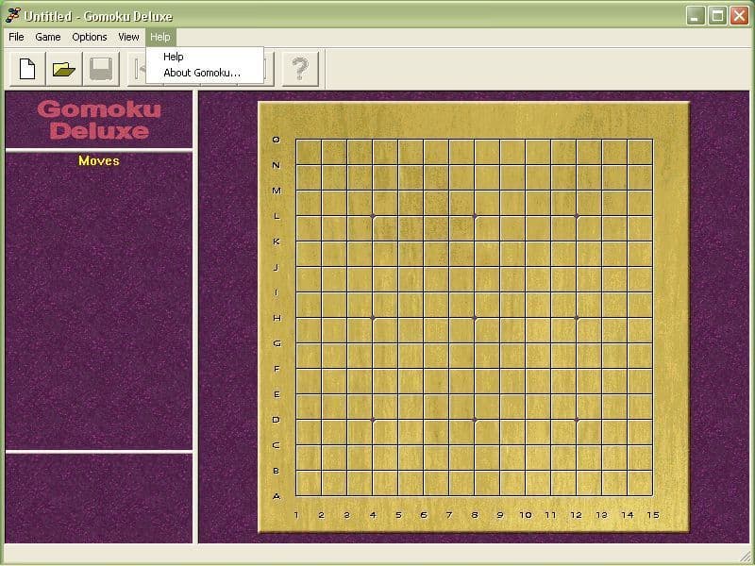Click the Open folder toolbar icon
755x566 pixels.
pos(64,69)
